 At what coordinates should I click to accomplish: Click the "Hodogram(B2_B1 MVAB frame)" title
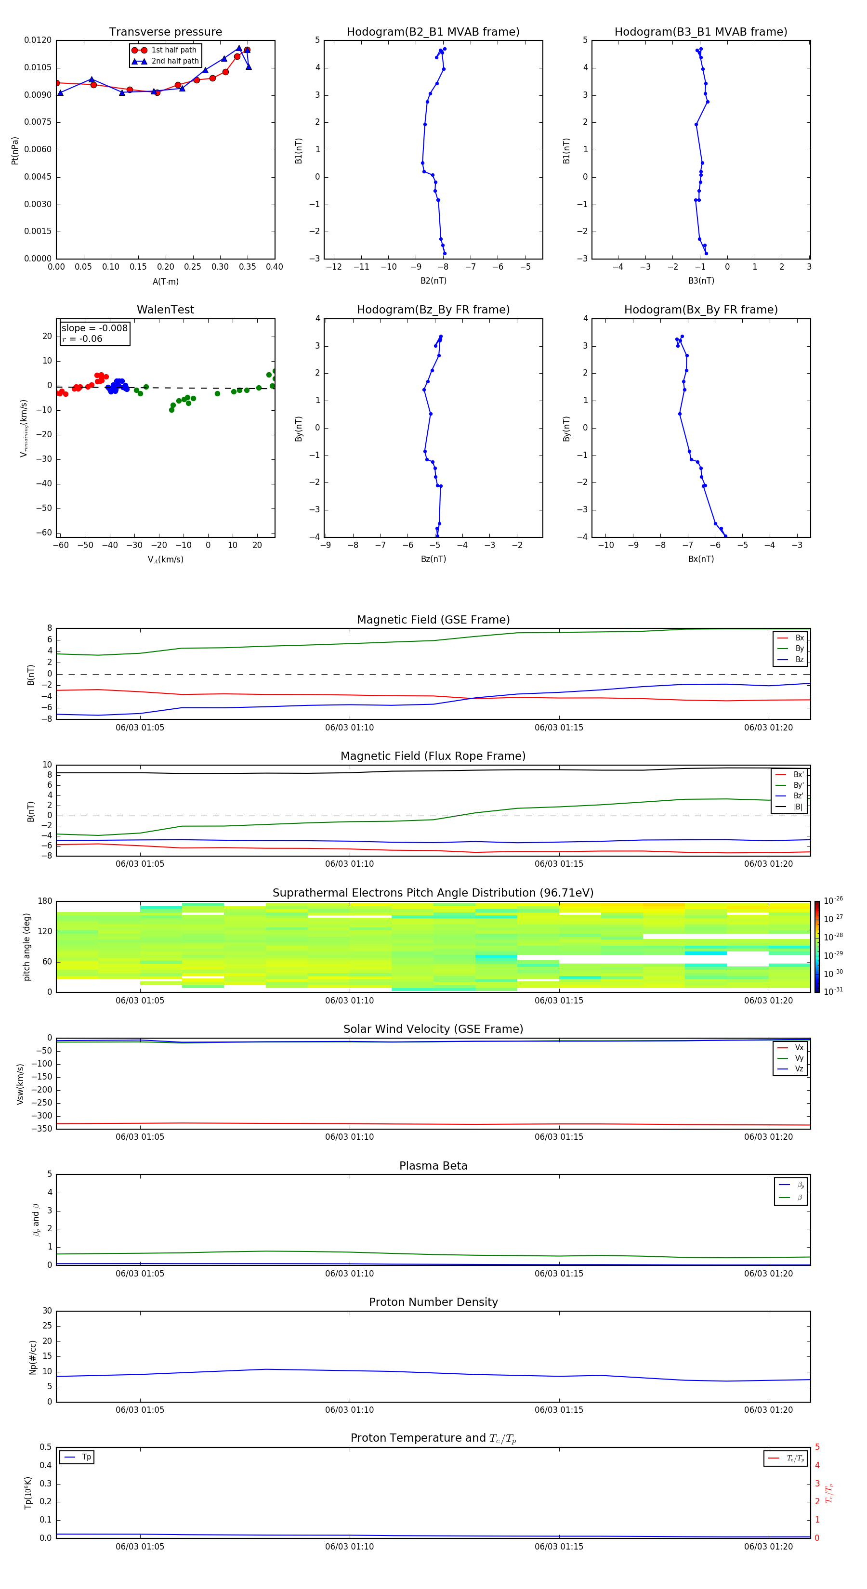(x=433, y=32)
